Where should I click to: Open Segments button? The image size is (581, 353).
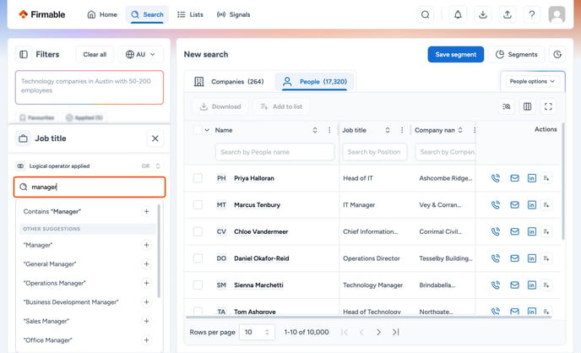pos(516,54)
